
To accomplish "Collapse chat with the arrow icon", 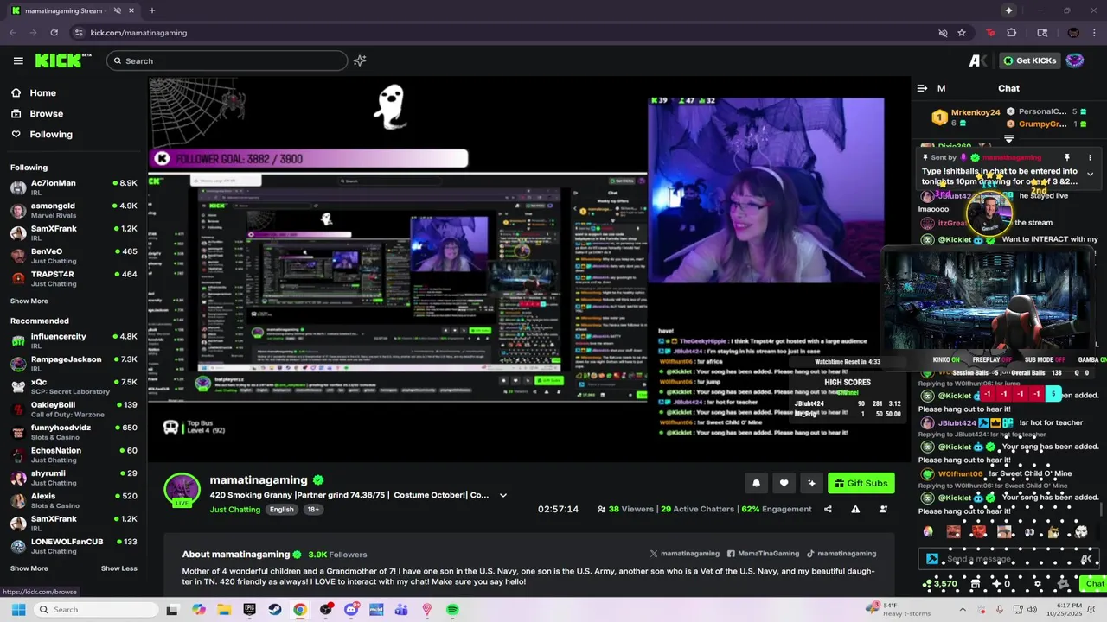I will pyautogui.click(x=922, y=88).
